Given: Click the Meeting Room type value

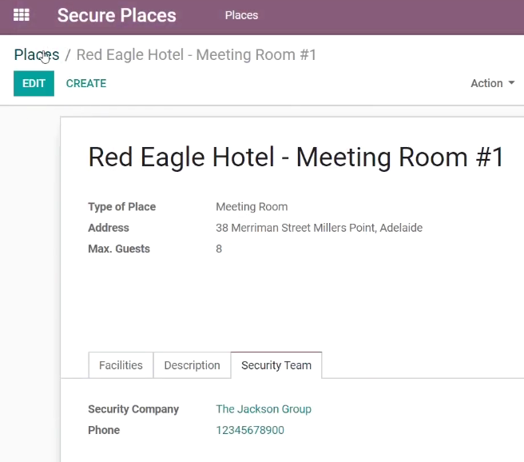Looking at the screenshot, I should (x=252, y=206).
